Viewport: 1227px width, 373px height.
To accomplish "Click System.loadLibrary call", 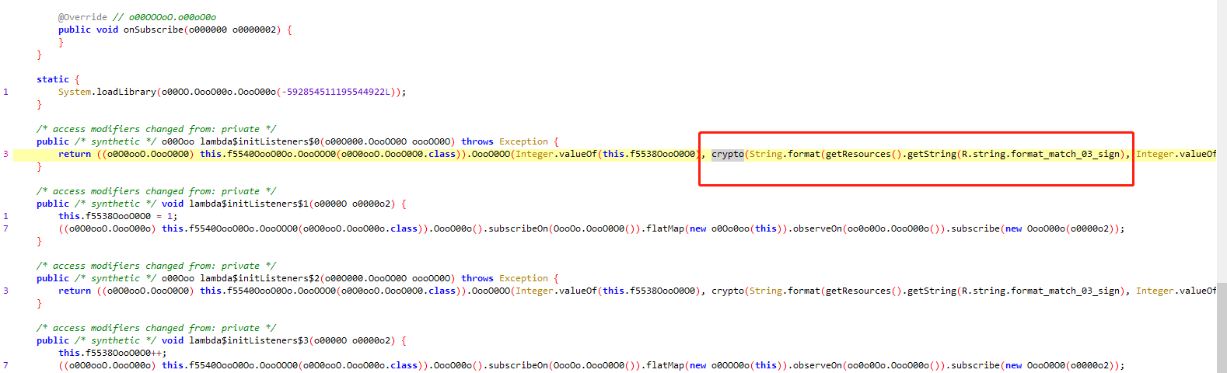I will click(x=107, y=92).
